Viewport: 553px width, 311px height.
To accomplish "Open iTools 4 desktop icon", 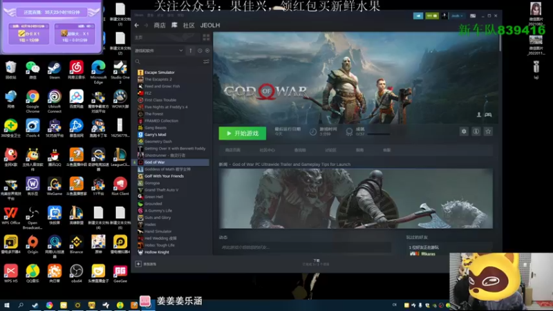I will coord(32,128).
